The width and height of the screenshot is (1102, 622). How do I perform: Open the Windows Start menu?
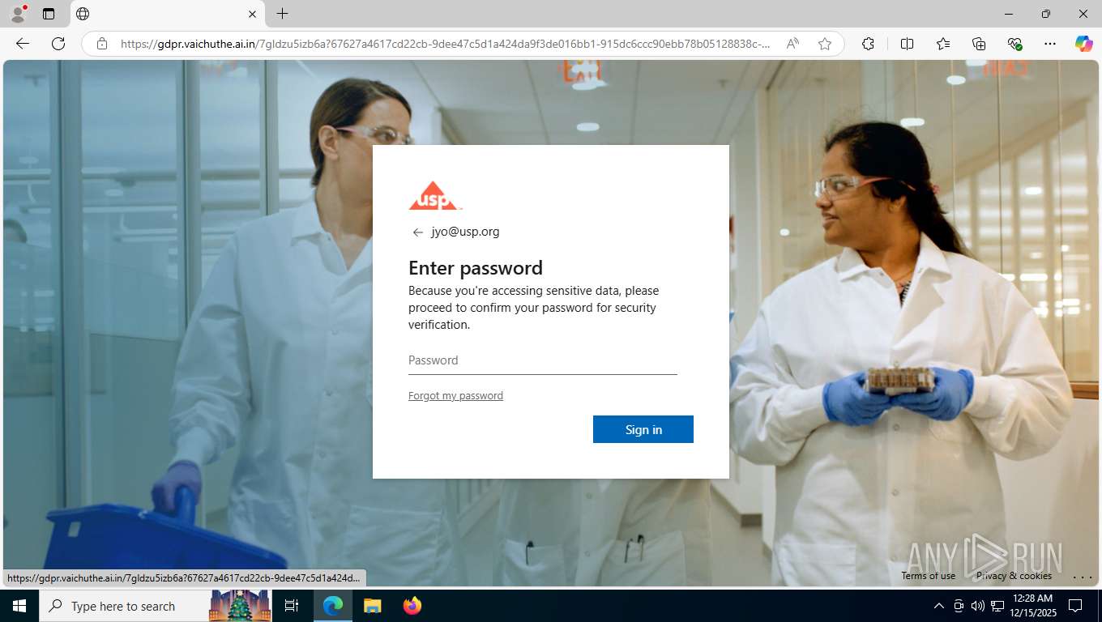click(x=19, y=606)
